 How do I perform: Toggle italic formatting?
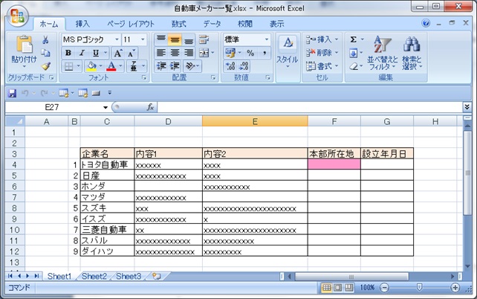click(x=82, y=53)
